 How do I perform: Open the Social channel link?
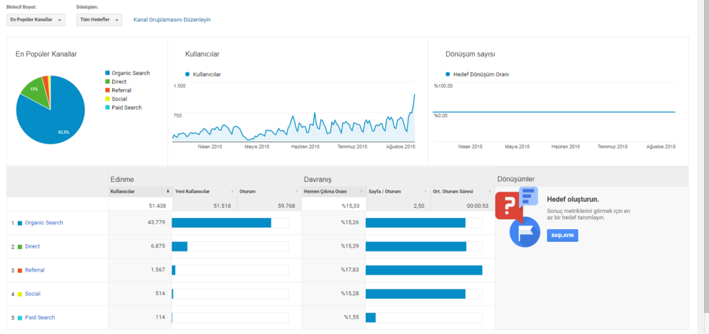(33, 294)
